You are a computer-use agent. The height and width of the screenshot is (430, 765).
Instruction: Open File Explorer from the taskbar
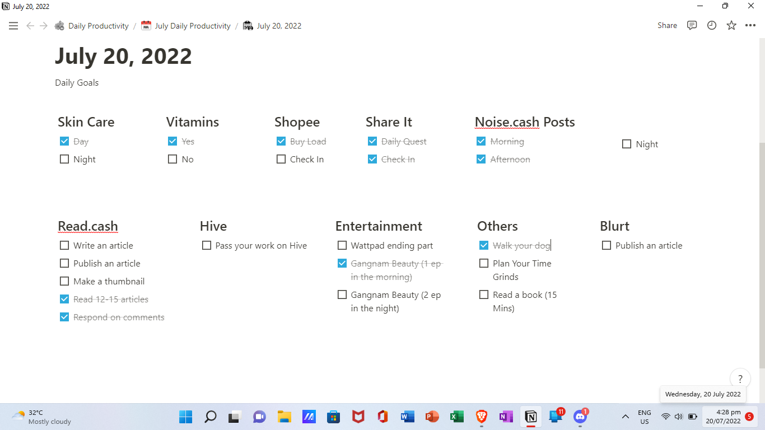[284, 417]
